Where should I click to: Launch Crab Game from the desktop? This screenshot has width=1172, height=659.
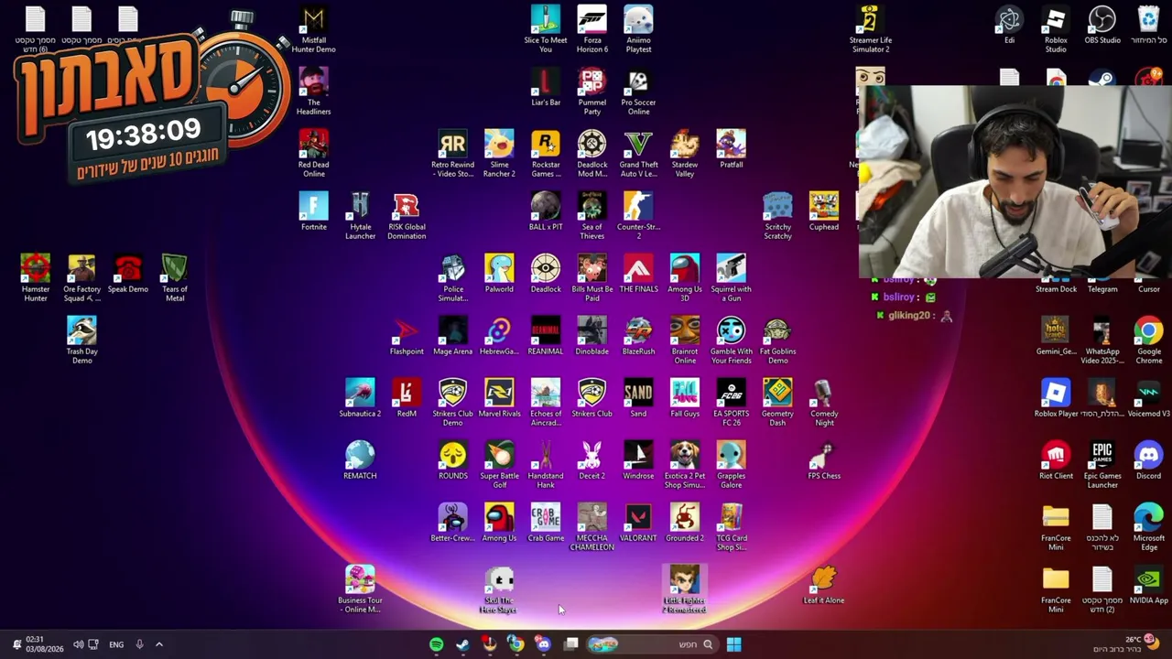coord(546,523)
